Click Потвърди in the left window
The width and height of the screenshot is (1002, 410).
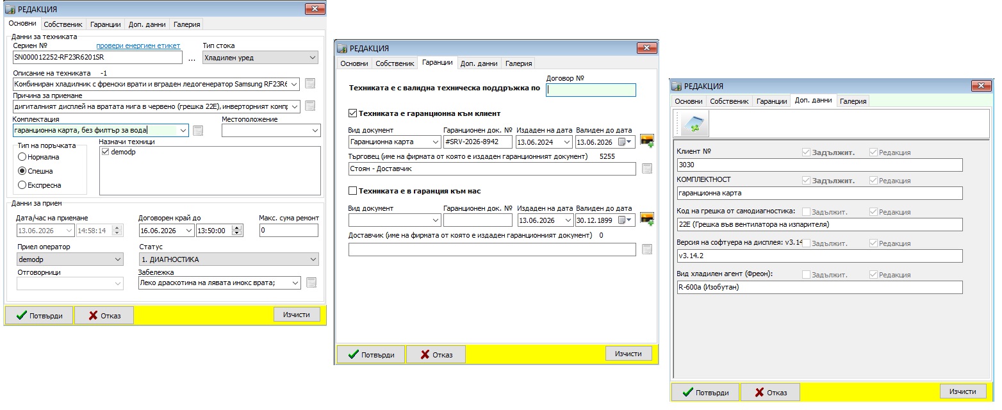point(39,315)
